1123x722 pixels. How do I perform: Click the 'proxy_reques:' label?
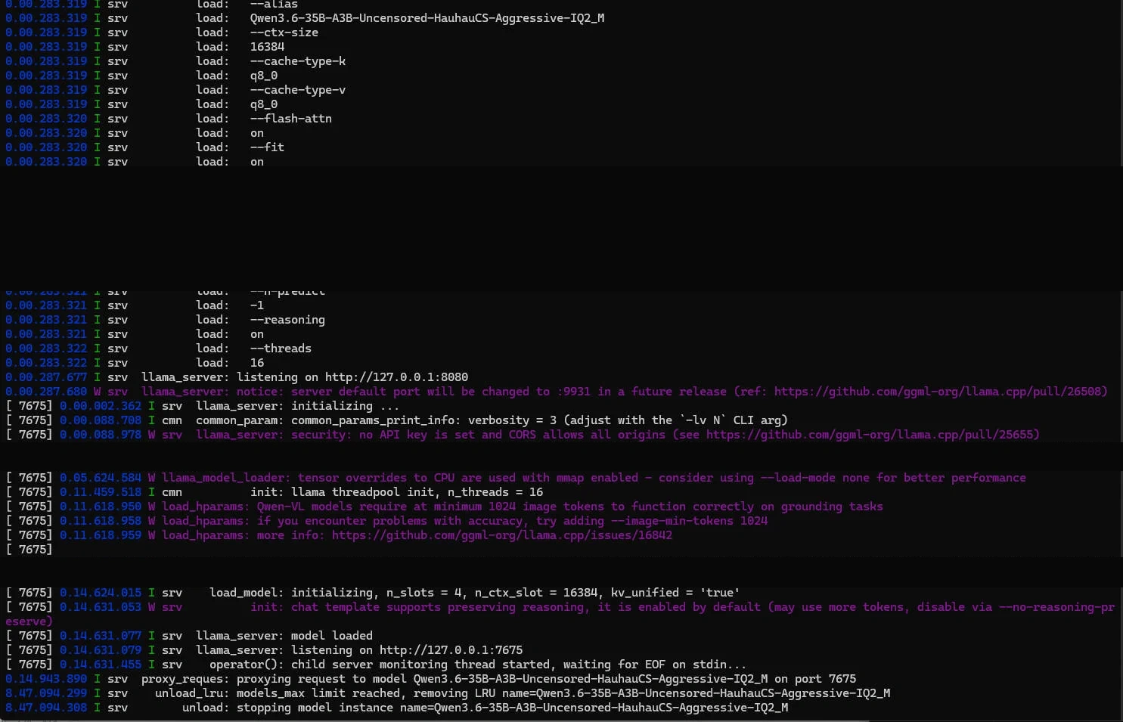(185, 679)
